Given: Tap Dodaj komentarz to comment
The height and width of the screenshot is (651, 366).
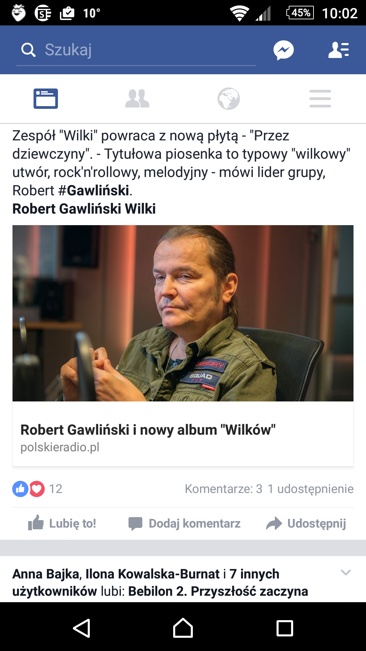Looking at the screenshot, I should (x=184, y=523).
